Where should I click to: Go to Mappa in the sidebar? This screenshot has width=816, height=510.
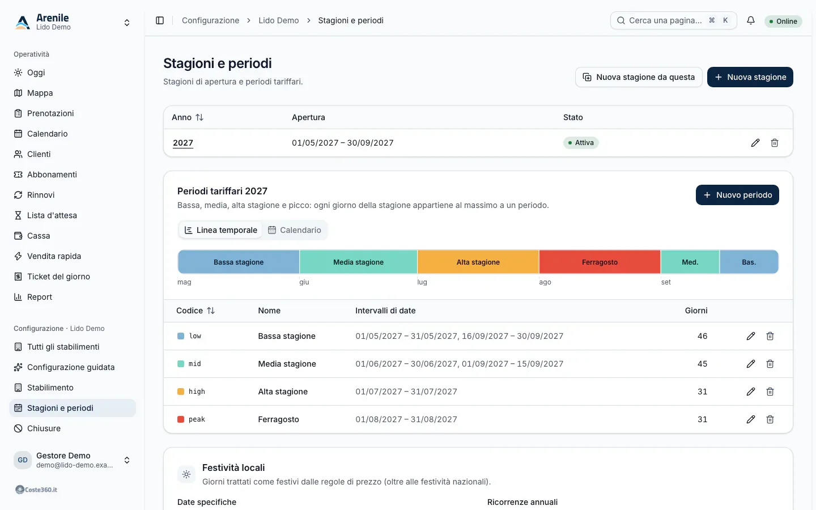coord(73,93)
